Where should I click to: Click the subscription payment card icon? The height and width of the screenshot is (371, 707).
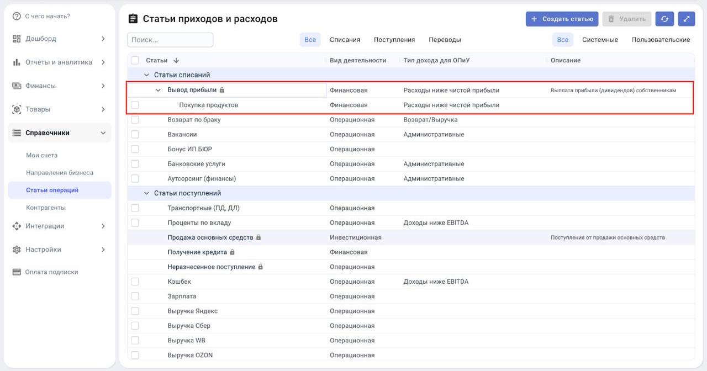(17, 272)
